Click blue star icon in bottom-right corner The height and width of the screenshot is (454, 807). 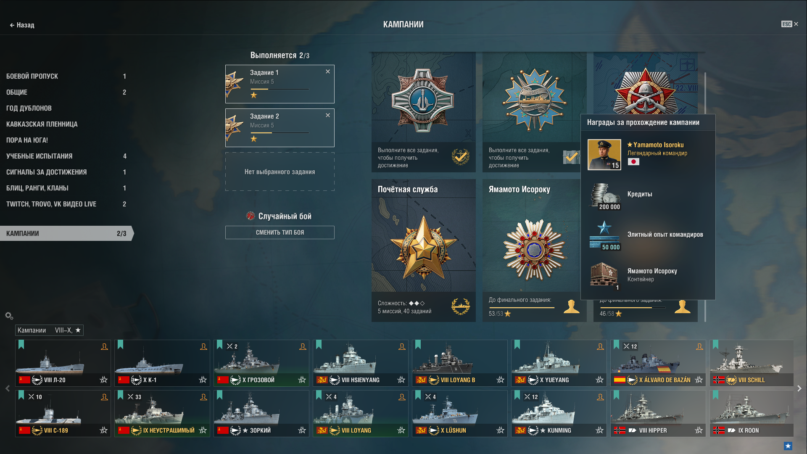[x=788, y=446]
